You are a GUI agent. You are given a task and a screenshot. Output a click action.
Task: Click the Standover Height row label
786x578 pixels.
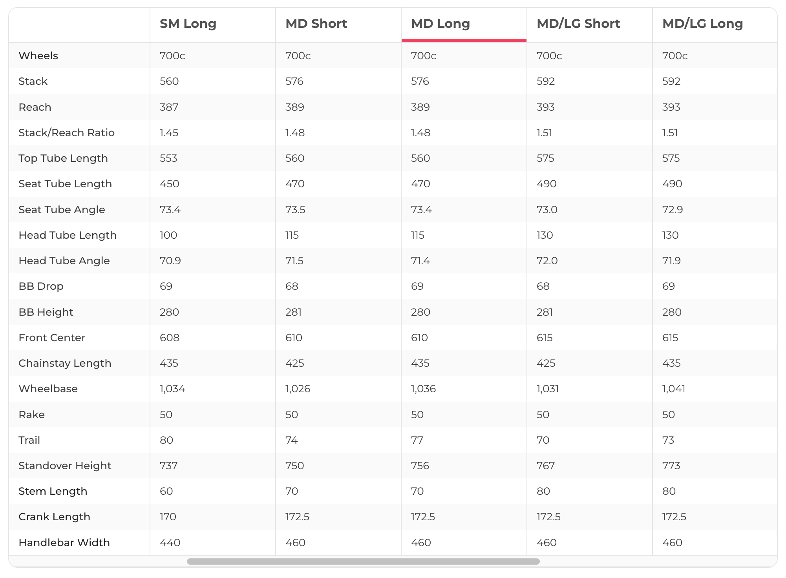click(x=65, y=466)
